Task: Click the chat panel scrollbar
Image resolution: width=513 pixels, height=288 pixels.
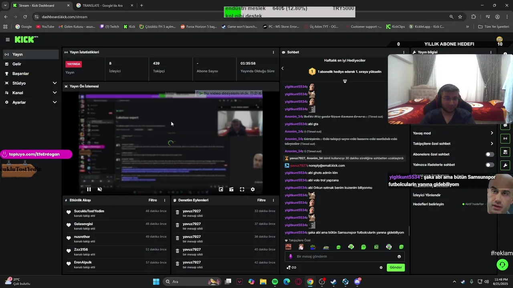Action: (x=409, y=231)
